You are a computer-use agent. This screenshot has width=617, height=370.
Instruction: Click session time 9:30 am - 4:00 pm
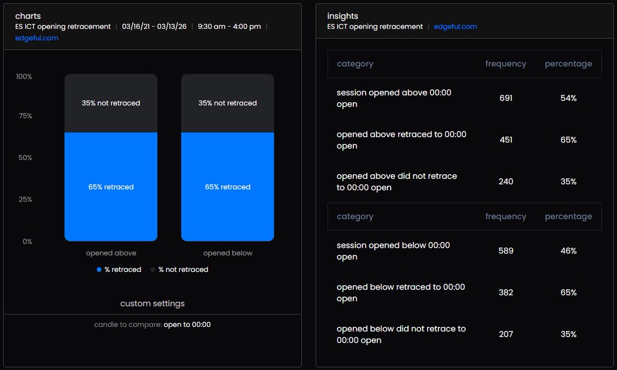coord(230,26)
